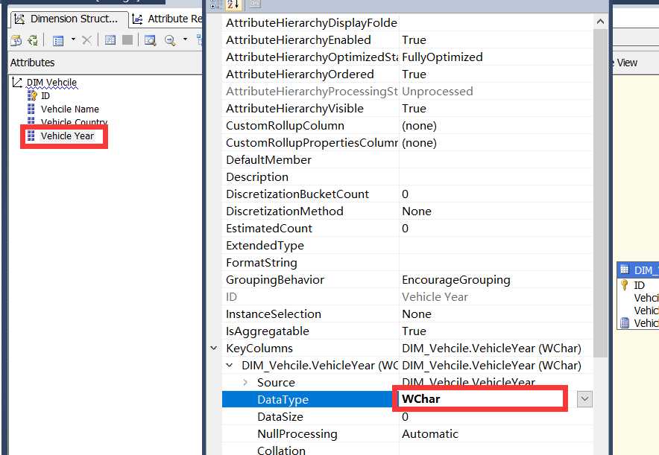The image size is (659, 455).
Task: Click the NullProcessing value Automatic
Action: pyautogui.click(x=430, y=434)
